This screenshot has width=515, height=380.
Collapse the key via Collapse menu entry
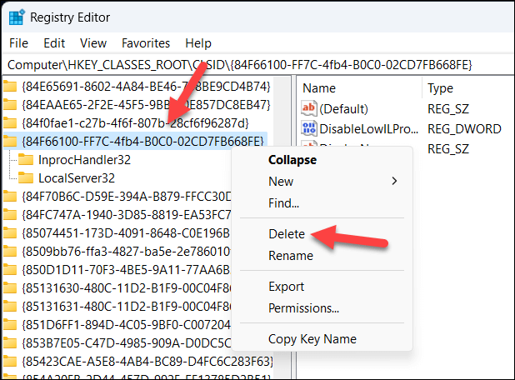(292, 159)
